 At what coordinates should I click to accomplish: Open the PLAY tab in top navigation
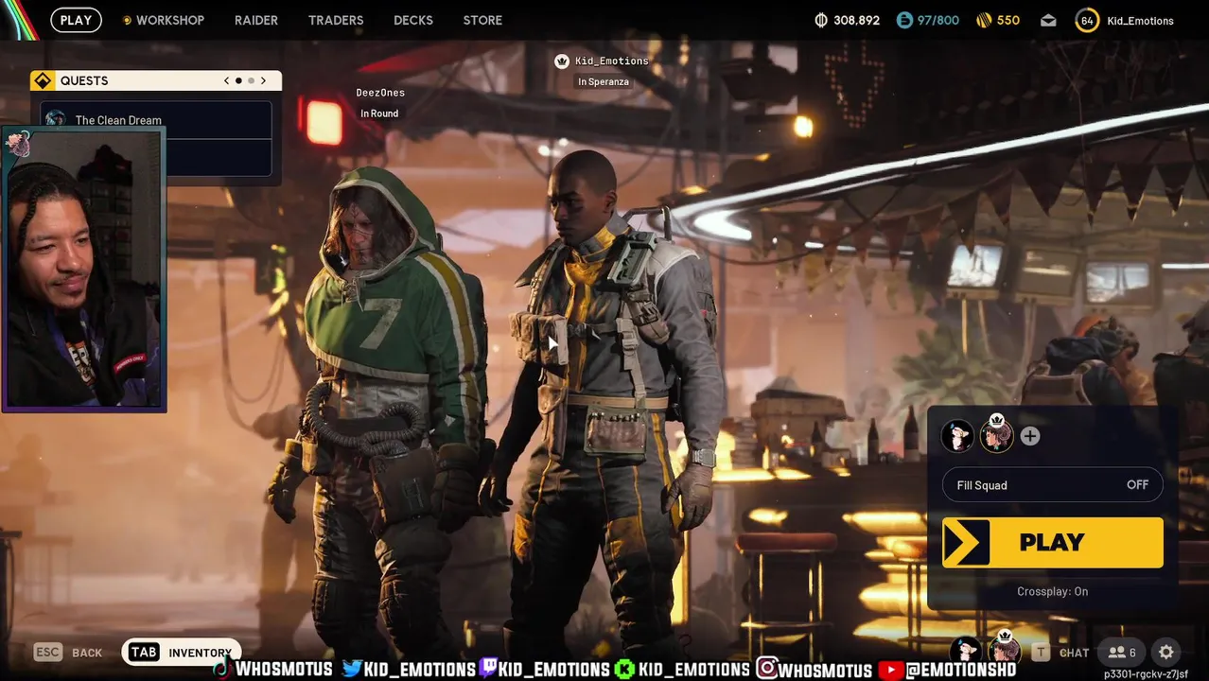tap(76, 20)
